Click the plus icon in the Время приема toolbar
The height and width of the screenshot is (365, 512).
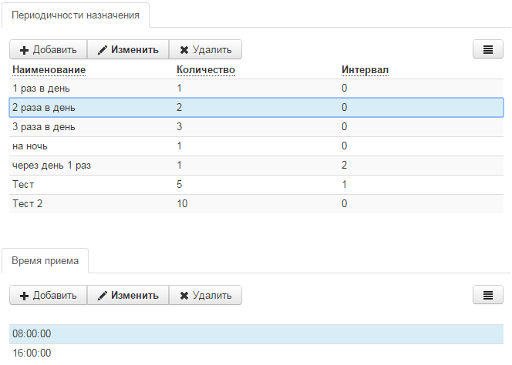pos(24,296)
